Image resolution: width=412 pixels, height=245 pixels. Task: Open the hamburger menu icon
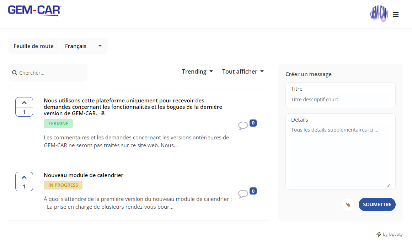(395, 15)
